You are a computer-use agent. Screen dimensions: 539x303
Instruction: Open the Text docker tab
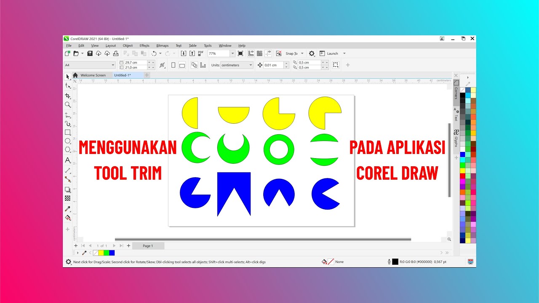[x=456, y=114]
